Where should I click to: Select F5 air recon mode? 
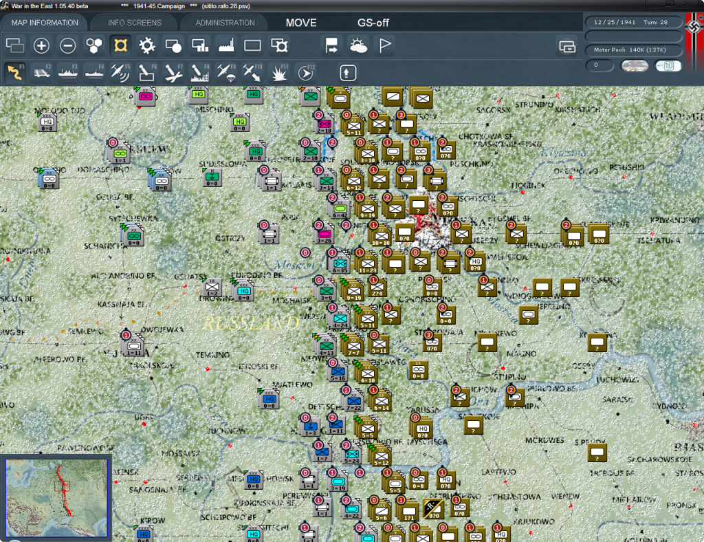(x=121, y=72)
